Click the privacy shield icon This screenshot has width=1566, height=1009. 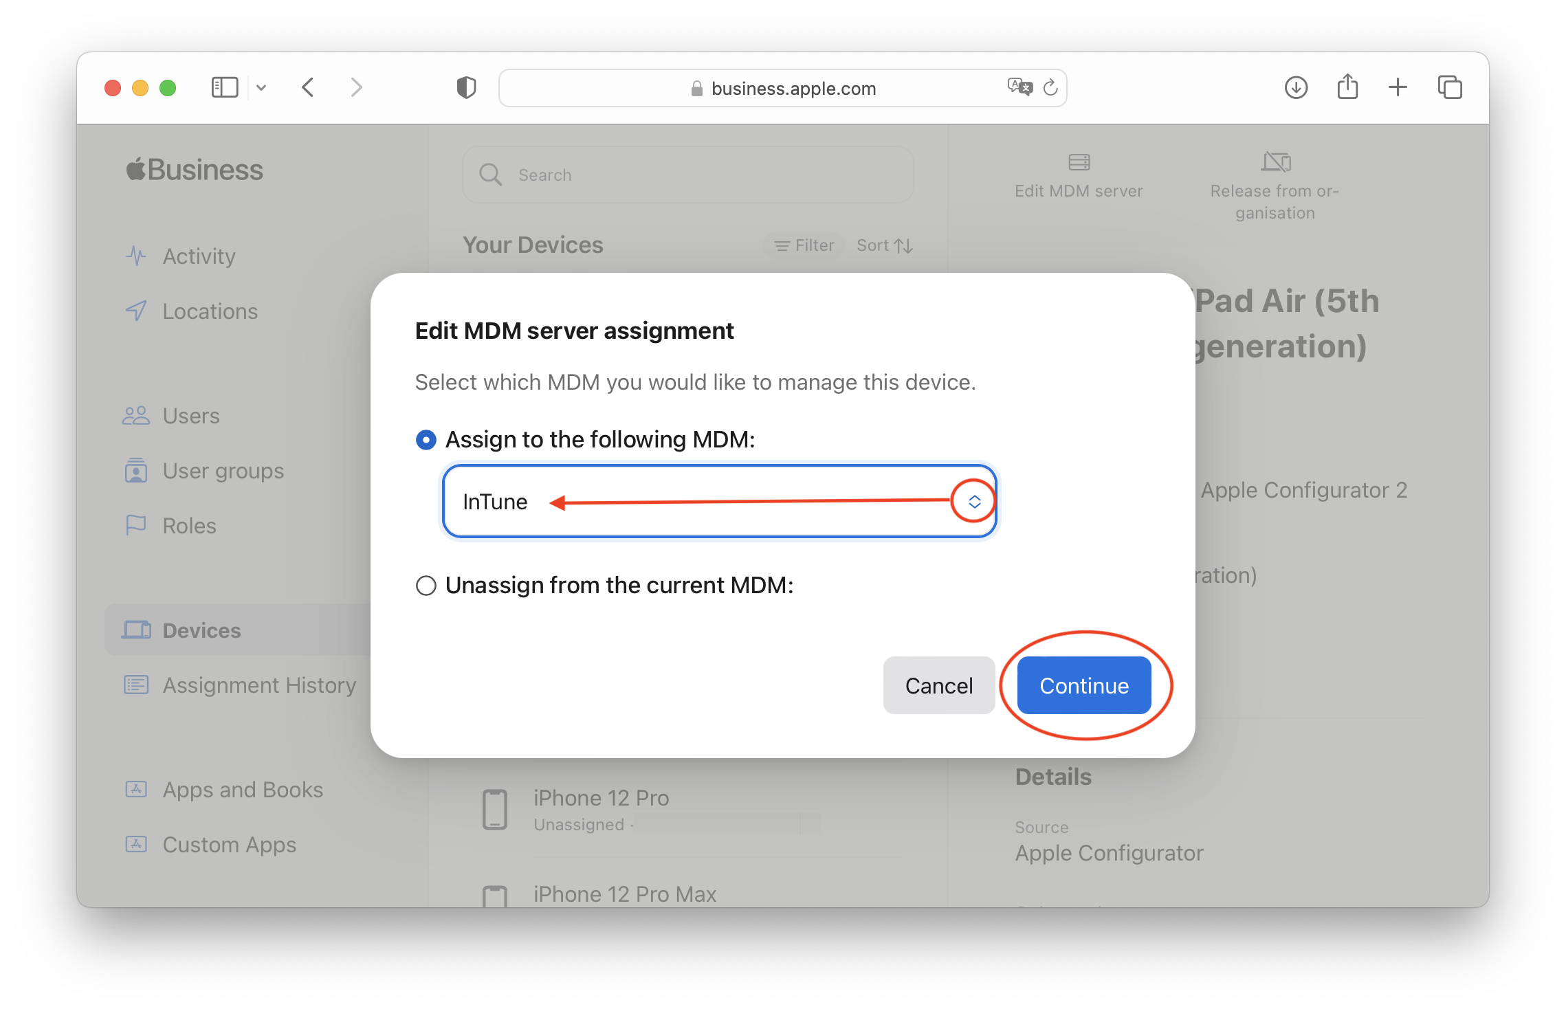point(466,87)
